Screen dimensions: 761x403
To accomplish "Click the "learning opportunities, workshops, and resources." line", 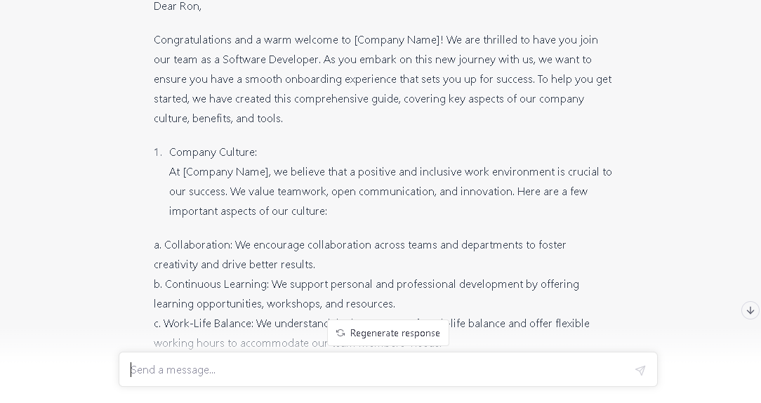I will (x=274, y=304).
